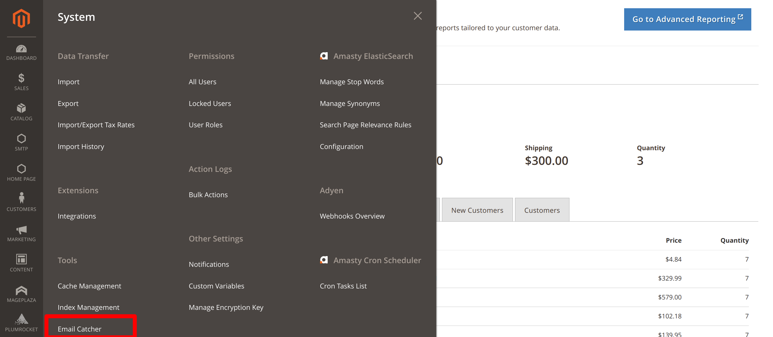Open the Email Catcher tool

pos(79,329)
